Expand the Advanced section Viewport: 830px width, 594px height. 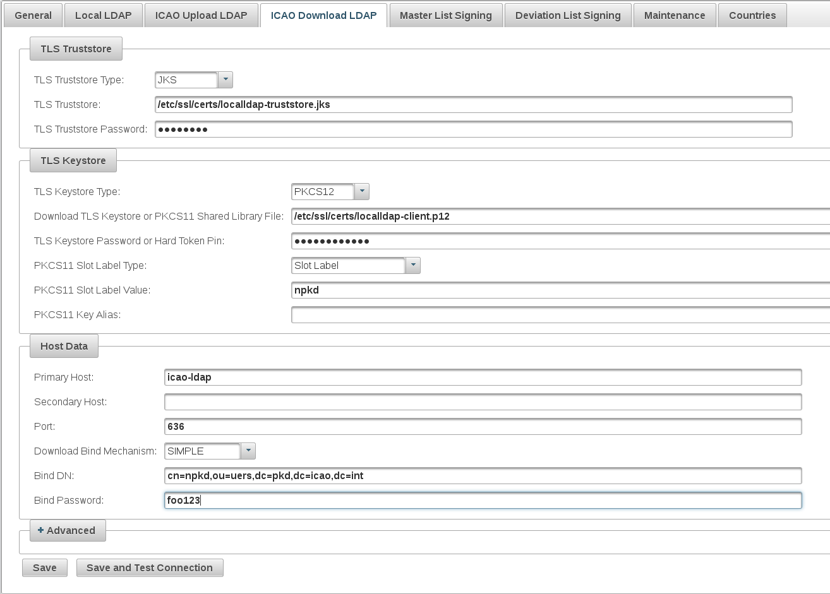coord(67,531)
